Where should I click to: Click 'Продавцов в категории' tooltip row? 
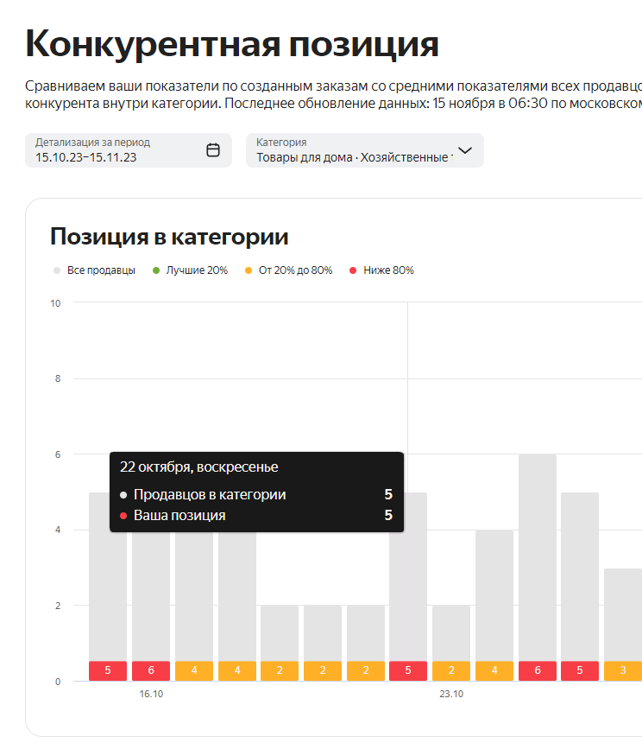click(x=256, y=494)
